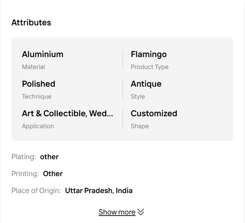
Task: Select the Aluminium material value
Action: [x=43, y=54]
